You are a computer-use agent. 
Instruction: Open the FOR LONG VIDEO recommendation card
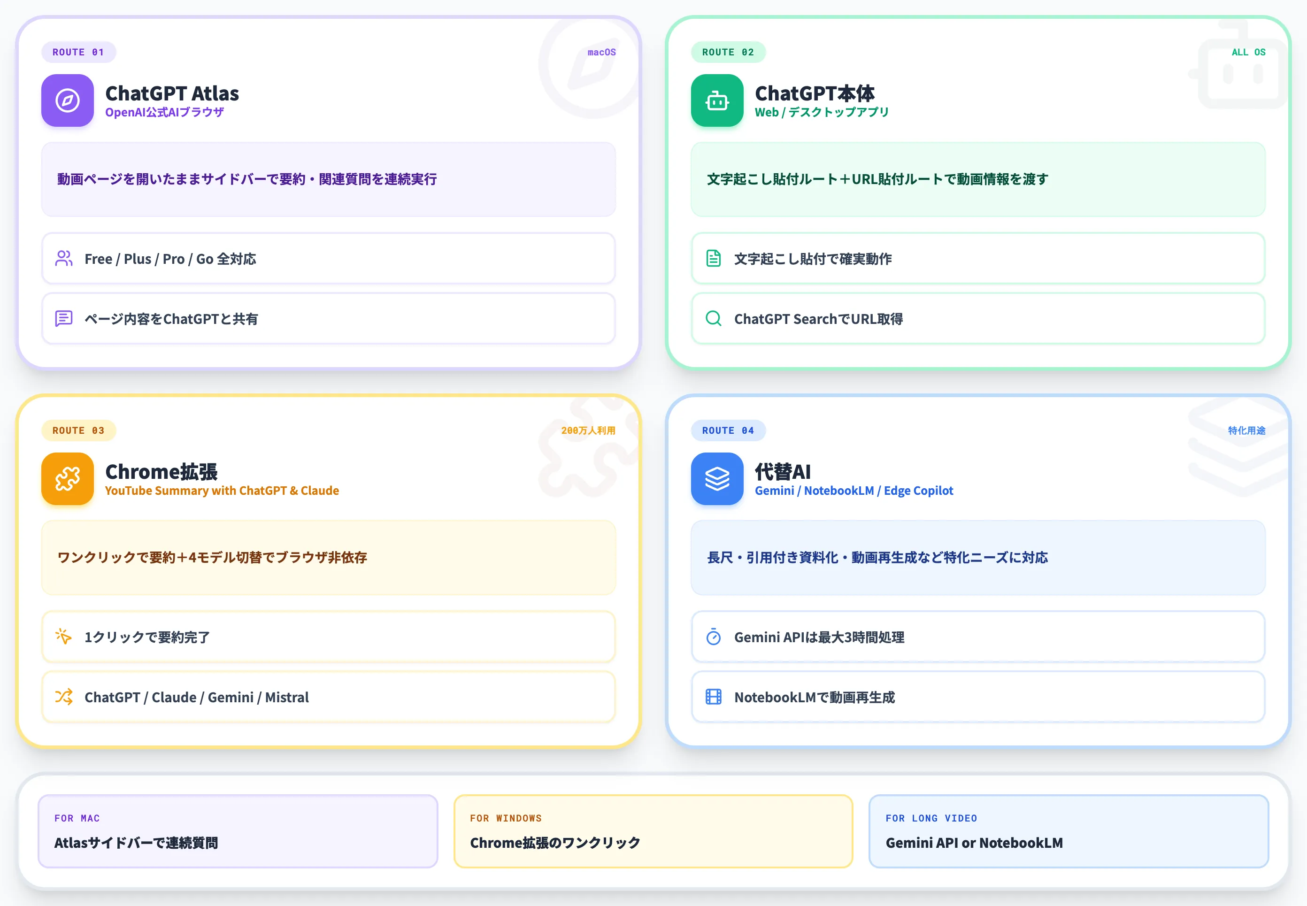pos(1069,831)
